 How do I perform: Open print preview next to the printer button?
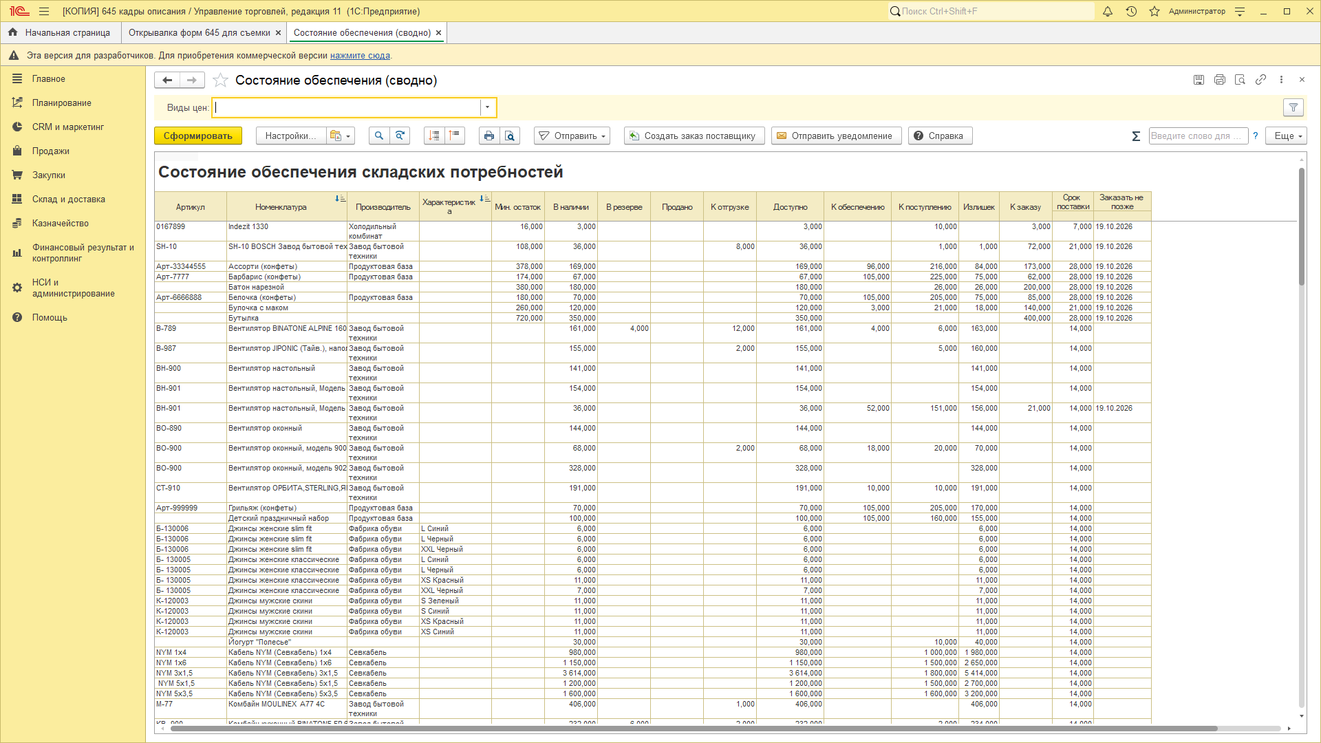[x=510, y=136]
